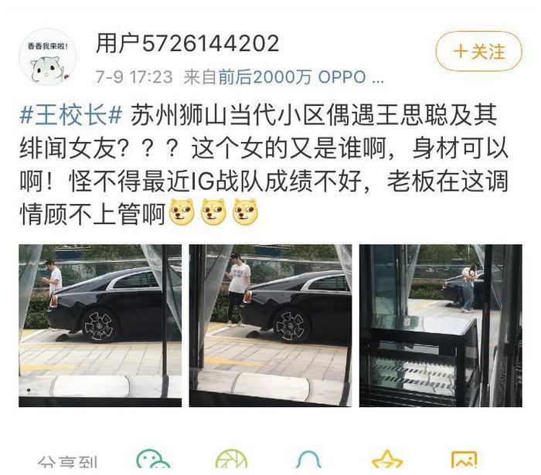The width and height of the screenshot is (541, 475).
Task: Tap the third doge emoji
Action: pos(245,212)
